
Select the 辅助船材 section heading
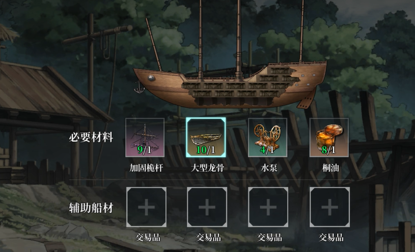tap(91, 208)
